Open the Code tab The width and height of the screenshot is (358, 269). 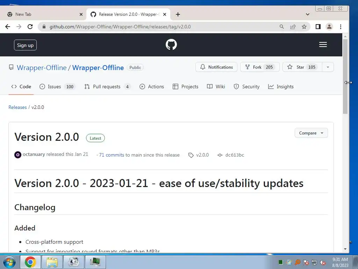21,87
